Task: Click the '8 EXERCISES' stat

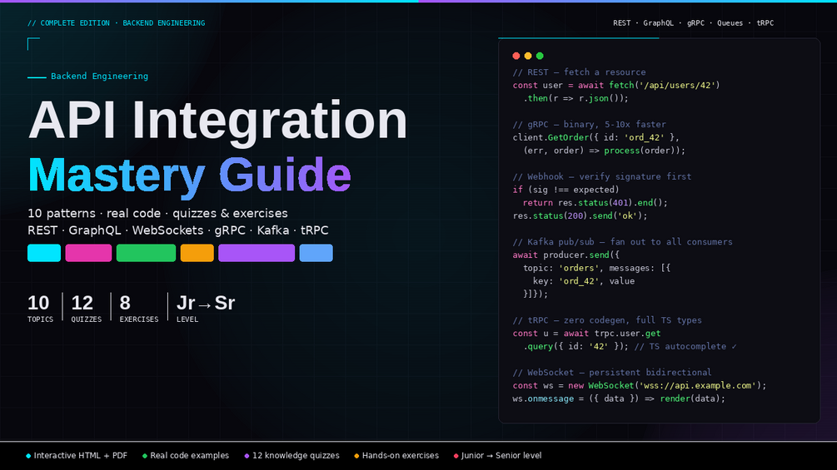Action: 139,308
